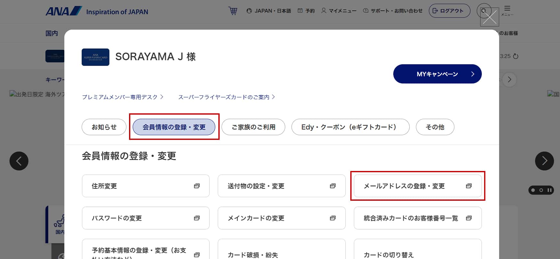This screenshot has width=560, height=259.
Task: Select the first carousel dot indicator
Action: (x=533, y=190)
